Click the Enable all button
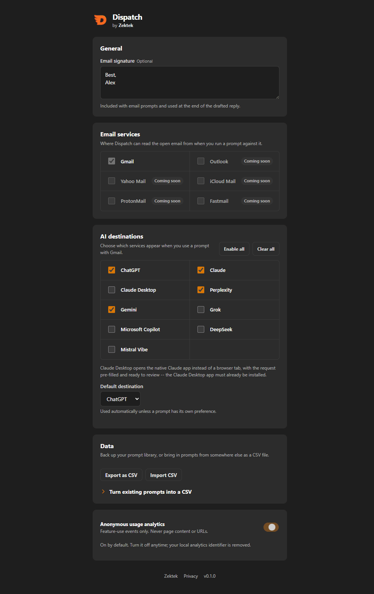 (x=234, y=249)
